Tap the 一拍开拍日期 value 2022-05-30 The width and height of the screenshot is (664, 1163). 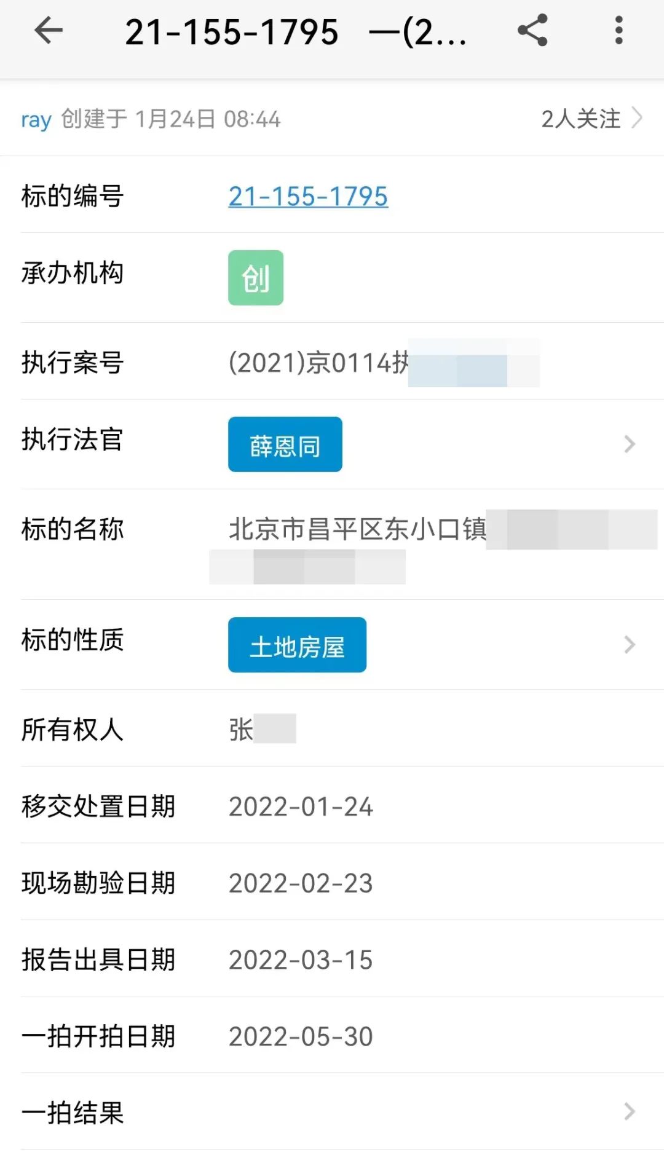pos(301,1037)
